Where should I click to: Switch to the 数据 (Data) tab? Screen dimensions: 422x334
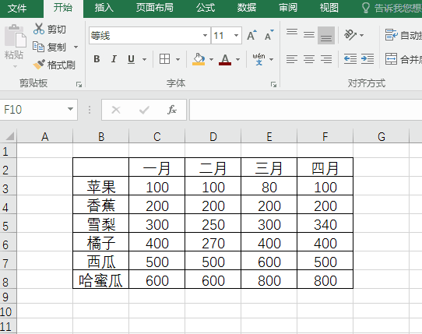tap(247, 8)
